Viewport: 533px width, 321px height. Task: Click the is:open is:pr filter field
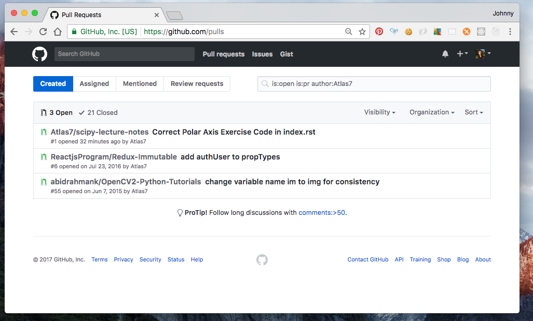[374, 84]
